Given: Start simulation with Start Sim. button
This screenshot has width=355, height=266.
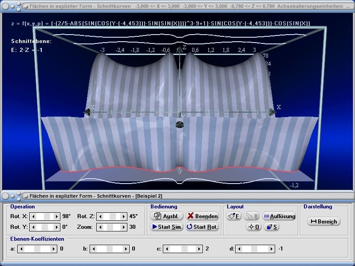Looking at the screenshot, I should click(x=166, y=227).
